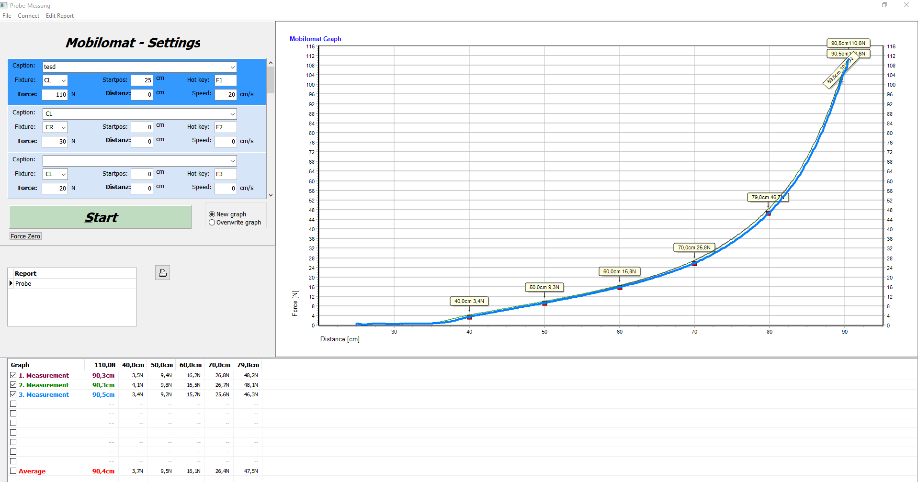Click the print report icon
Image resolution: width=918 pixels, height=482 pixels.
coord(163,273)
